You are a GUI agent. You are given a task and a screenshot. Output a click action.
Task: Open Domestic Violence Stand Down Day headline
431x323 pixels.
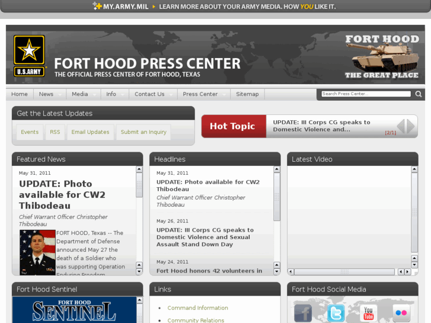[205, 237]
